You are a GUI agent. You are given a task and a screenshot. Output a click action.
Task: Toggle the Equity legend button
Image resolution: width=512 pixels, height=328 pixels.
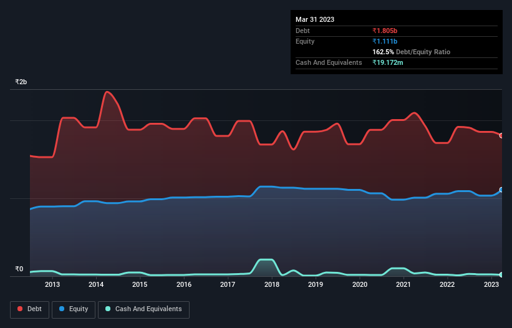pyautogui.click(x=74, y=309)
